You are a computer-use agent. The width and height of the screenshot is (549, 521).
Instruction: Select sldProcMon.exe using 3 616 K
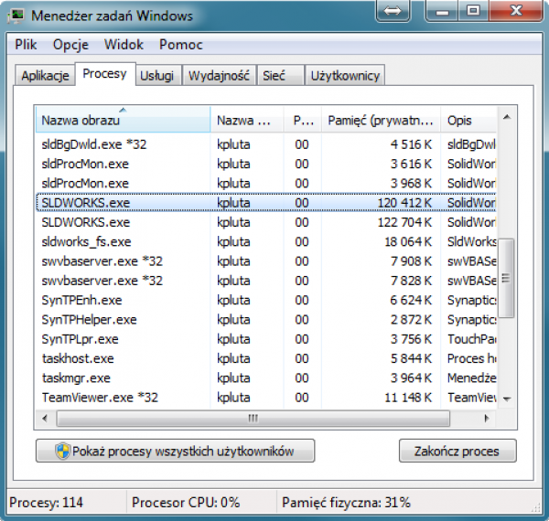point(265,164)
